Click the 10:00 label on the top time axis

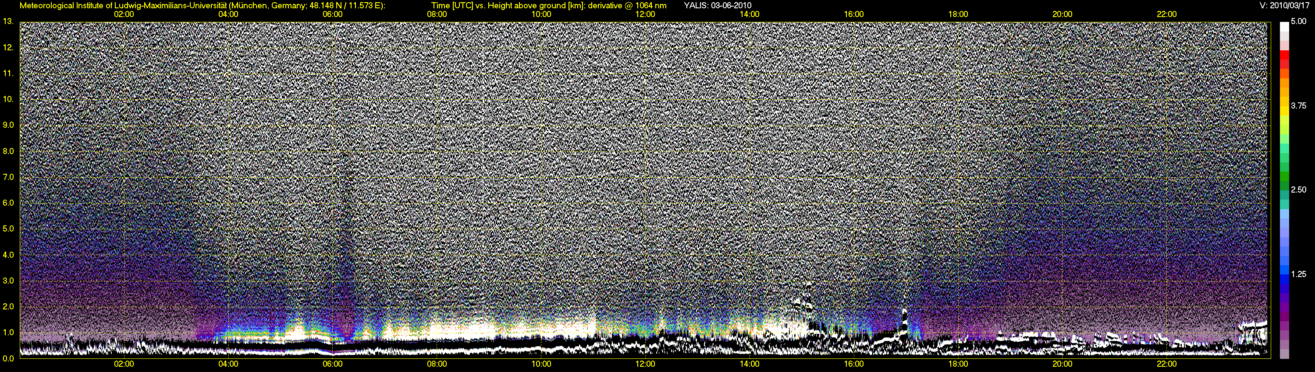[541, 14]
